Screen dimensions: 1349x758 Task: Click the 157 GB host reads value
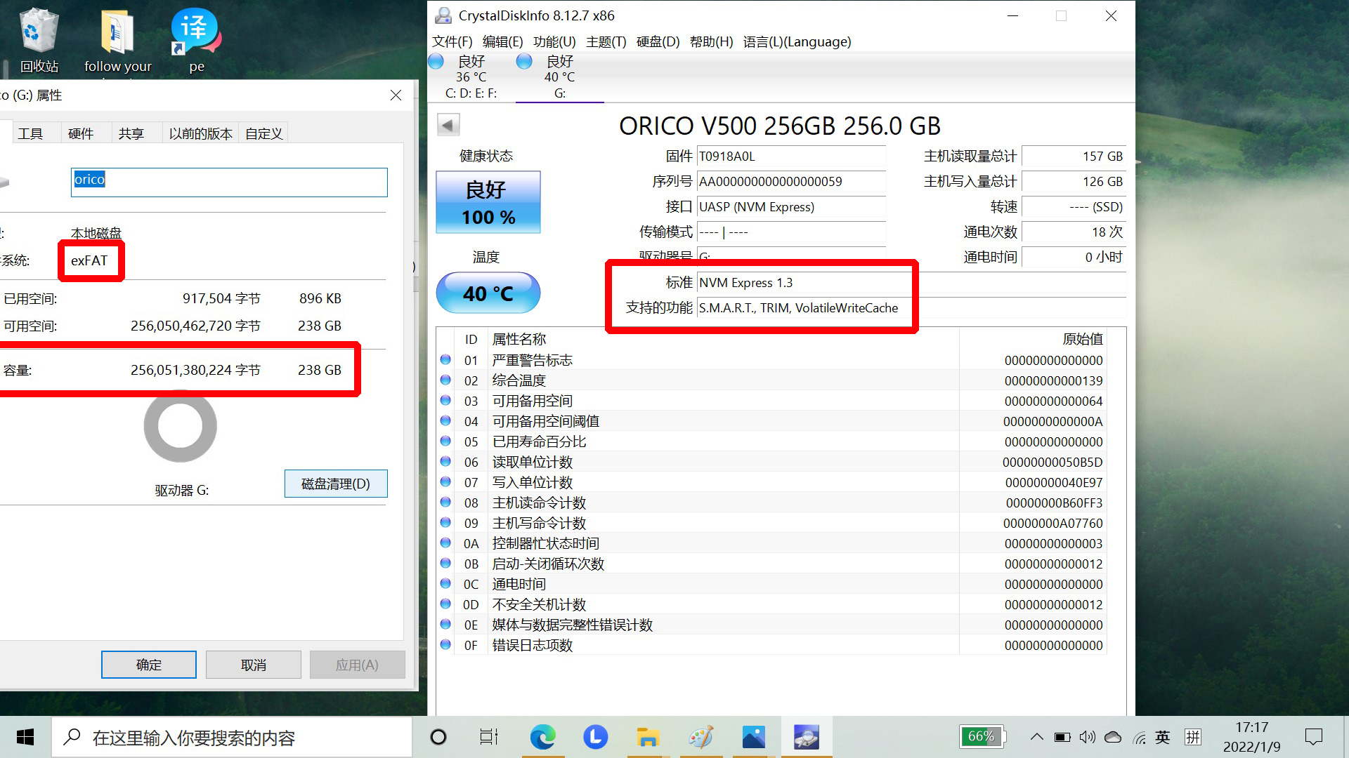[x=1074, y=157]
